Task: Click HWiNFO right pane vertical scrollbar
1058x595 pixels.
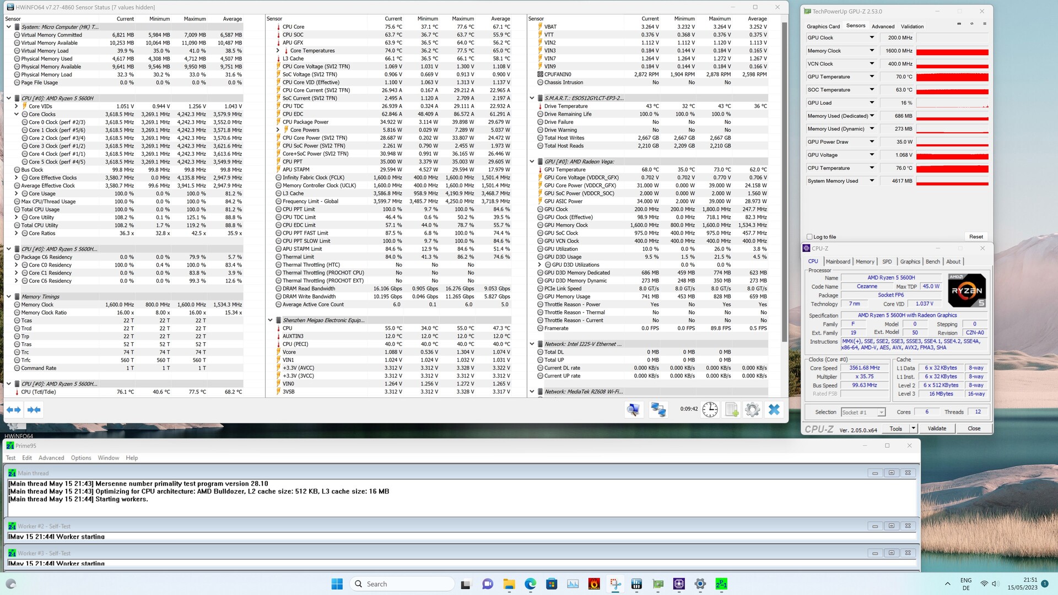Action: 784,182
